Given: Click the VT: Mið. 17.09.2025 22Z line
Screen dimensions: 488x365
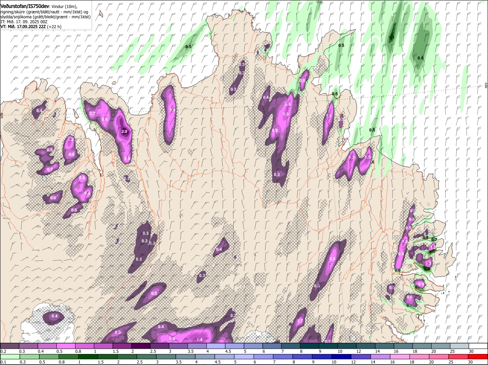Looking at the screenshot, I should pyautogui.click(x=23, y=27).
